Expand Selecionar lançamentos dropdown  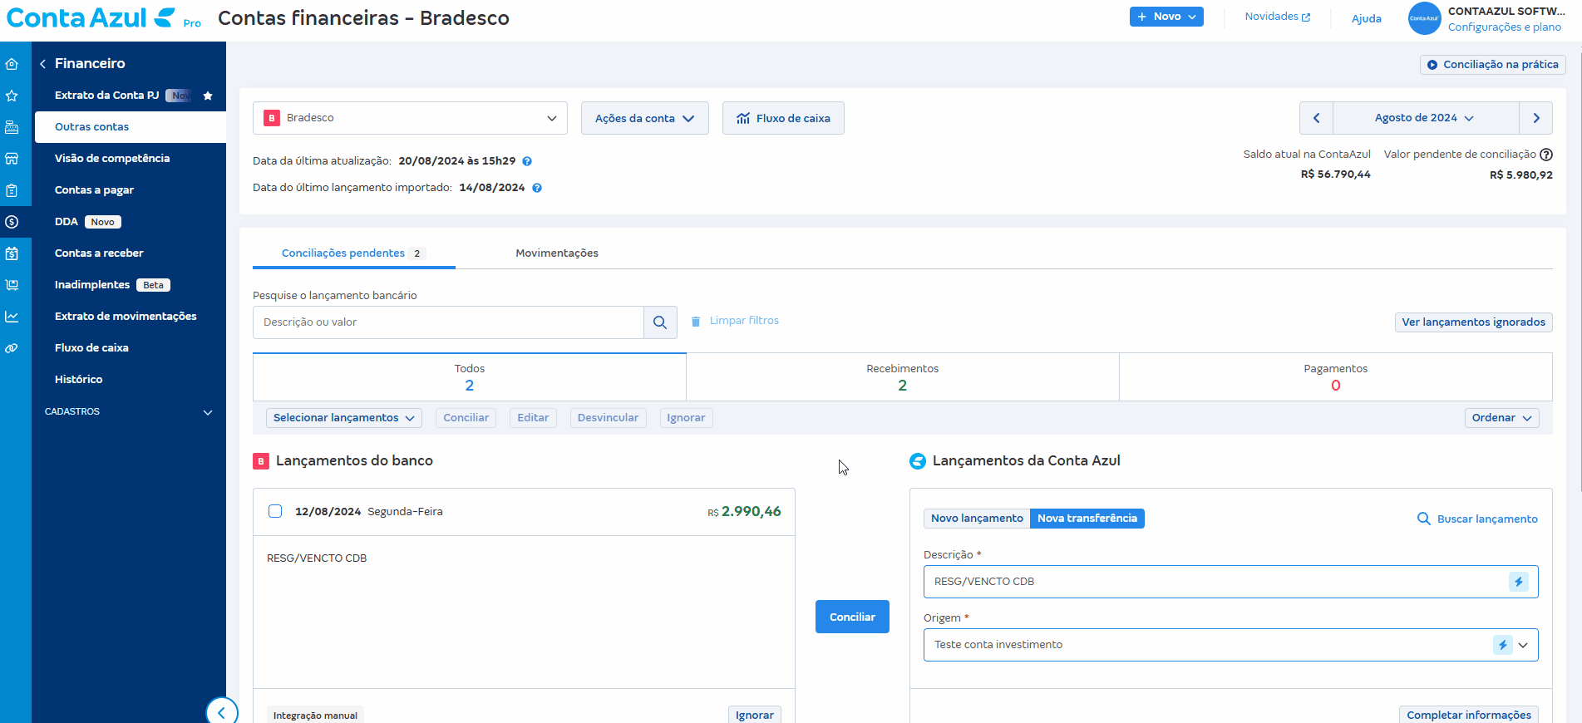(x=344, y=418)
